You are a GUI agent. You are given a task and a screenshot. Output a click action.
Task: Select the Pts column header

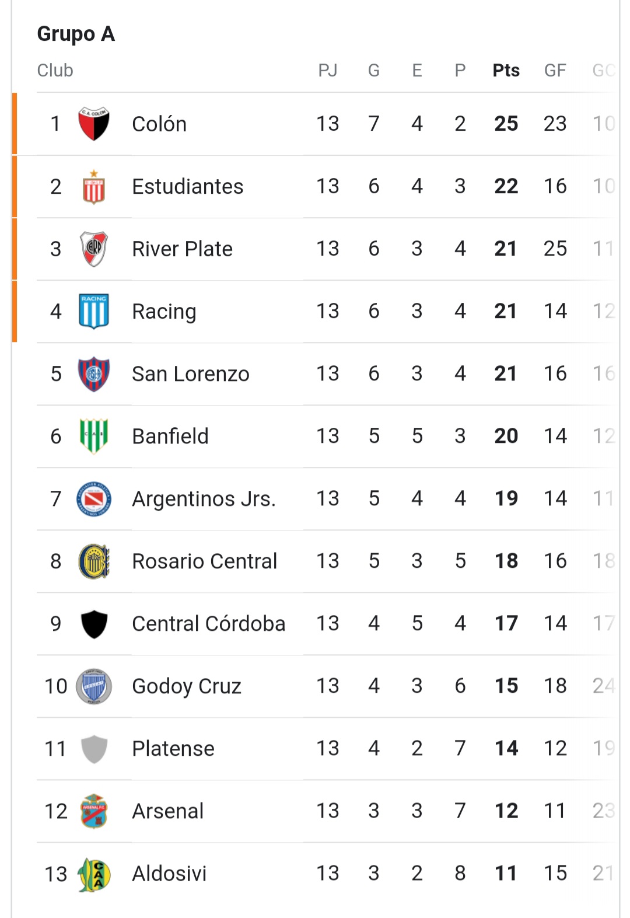pyautogui.click(x=506, y=71)
